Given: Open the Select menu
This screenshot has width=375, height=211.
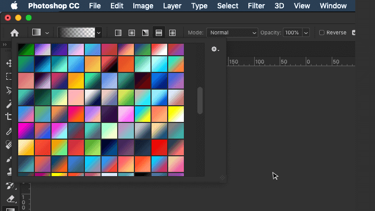Looking at the screenshot, I should (x=228, y=6).
